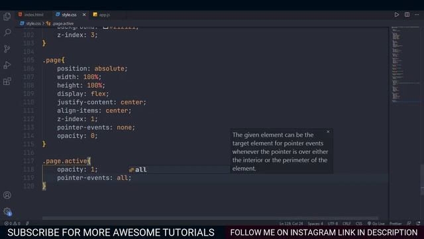
Task: Click the value 'absolute' on line 106
Action: pos(109,68)
